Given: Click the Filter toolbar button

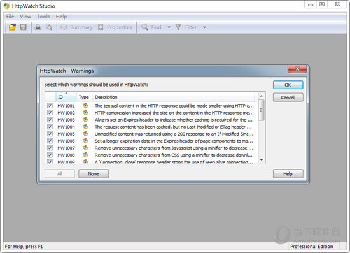Looking at the screenshot, I should point(186,27).
